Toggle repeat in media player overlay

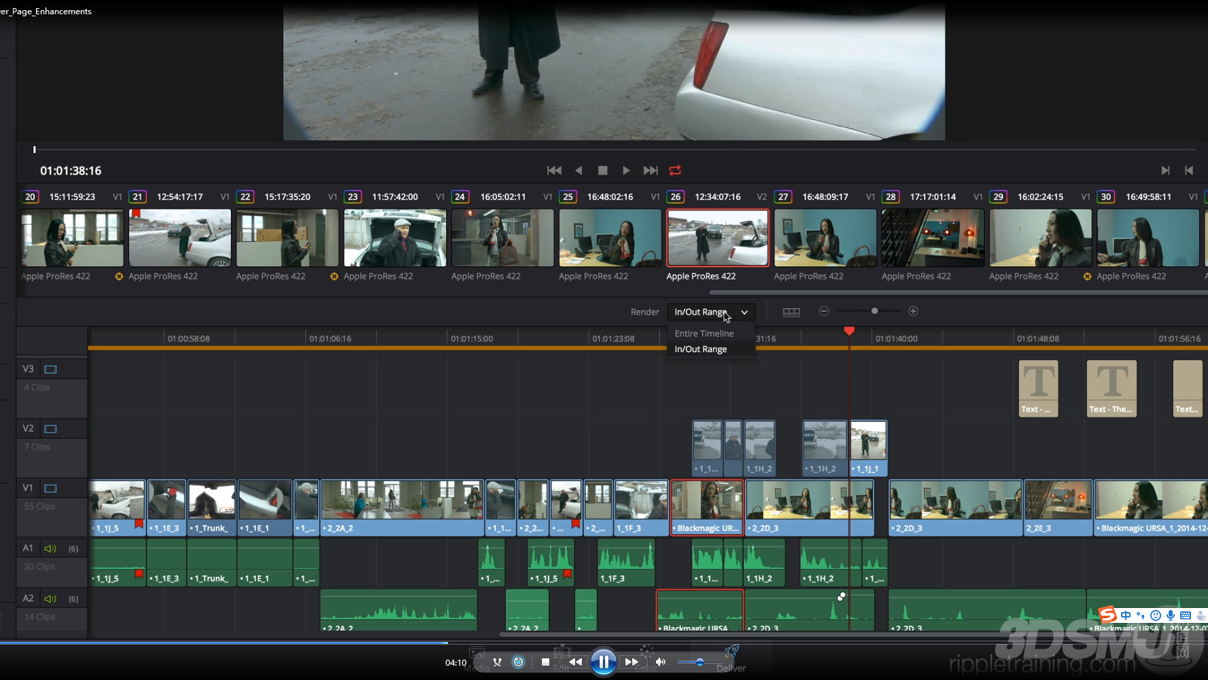pyautogui.click(x=518, y=662)
